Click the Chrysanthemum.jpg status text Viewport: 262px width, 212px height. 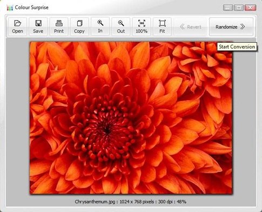(x=131, y=202)
